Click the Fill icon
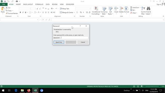 tap(131, 10)
